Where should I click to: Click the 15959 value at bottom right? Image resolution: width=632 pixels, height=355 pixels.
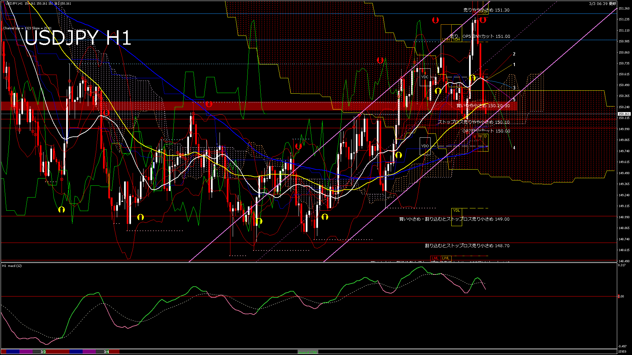pos(622,352)
